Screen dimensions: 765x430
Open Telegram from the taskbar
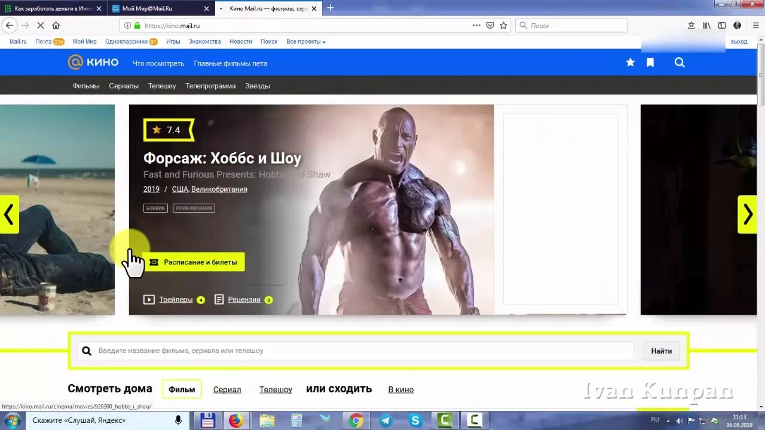tap(385, 420)
